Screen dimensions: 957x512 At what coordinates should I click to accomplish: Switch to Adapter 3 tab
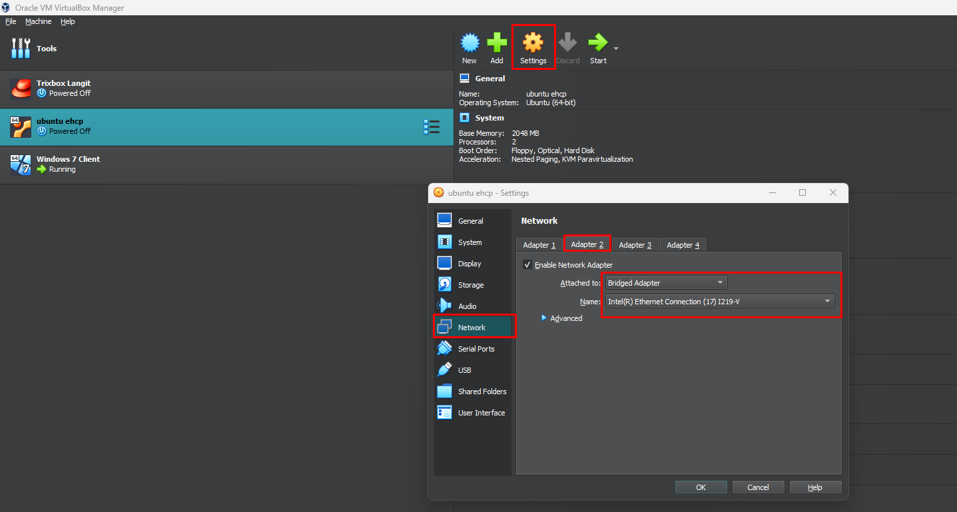(635, 245)
